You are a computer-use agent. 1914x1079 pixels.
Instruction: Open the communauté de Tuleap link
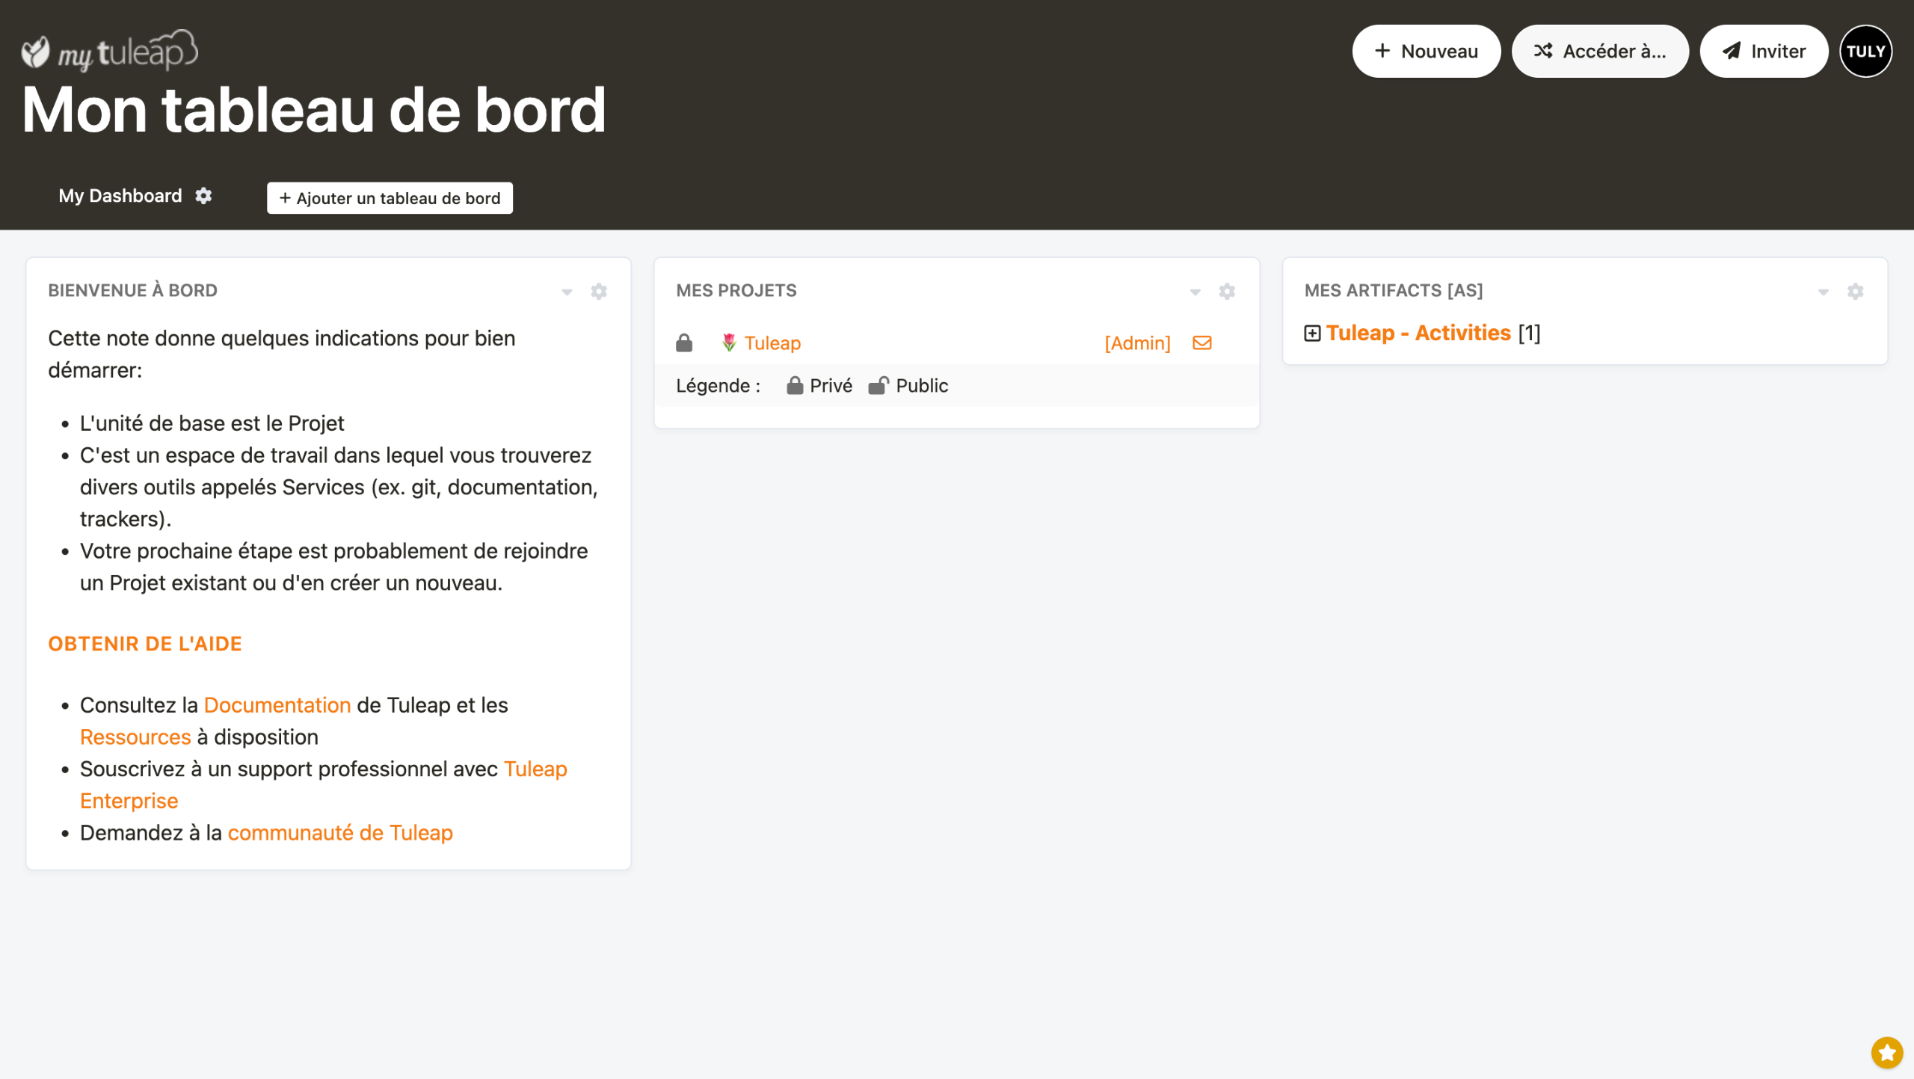tap(340, 833)
